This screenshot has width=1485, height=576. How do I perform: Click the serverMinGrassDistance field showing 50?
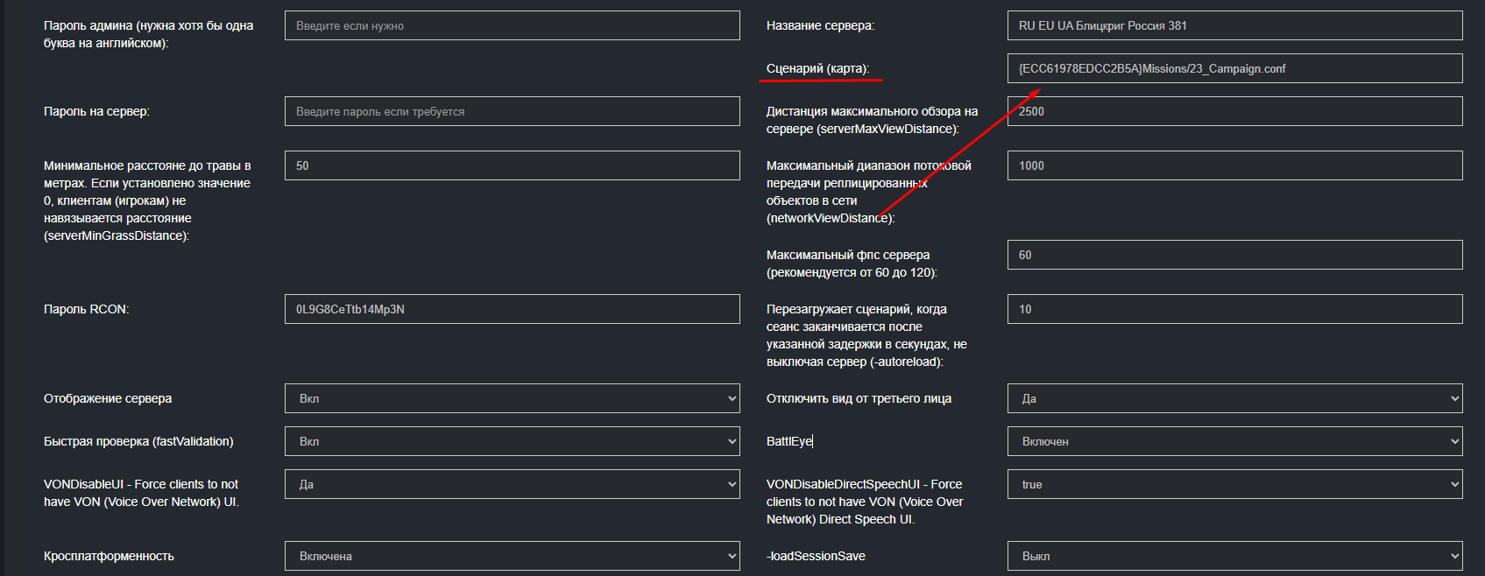click(x=512, y=165)
